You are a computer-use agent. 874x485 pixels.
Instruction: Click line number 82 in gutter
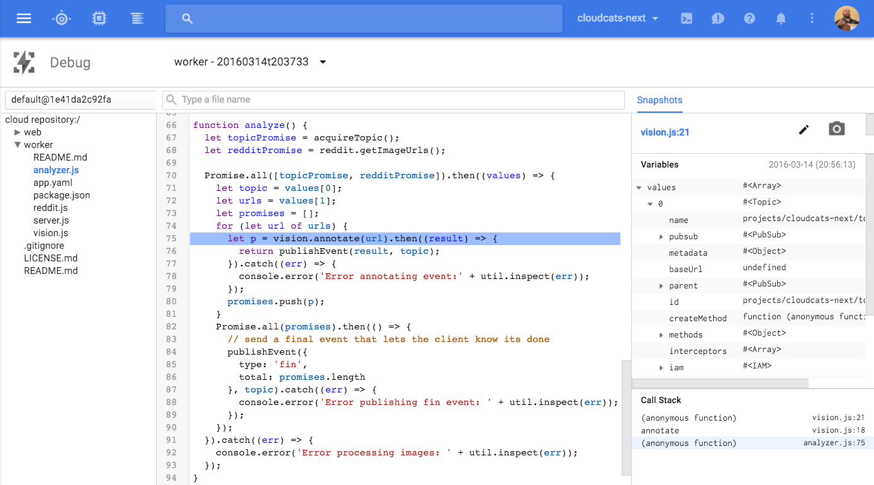tap(171, 326)
